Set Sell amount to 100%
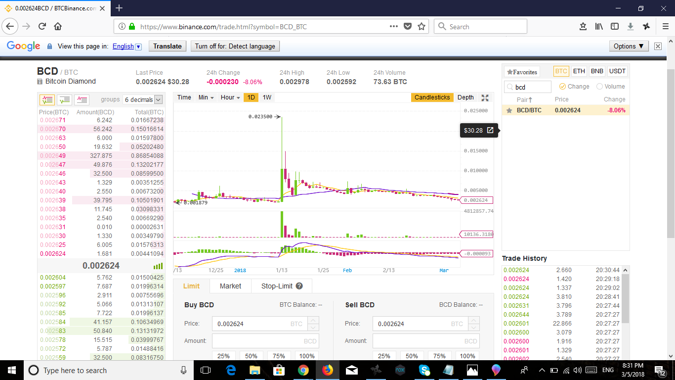 467,355
